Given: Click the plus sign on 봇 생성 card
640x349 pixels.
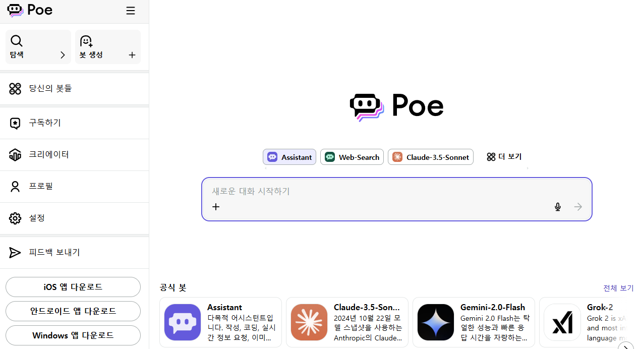Looking at the screenshot, I should 132,55.
